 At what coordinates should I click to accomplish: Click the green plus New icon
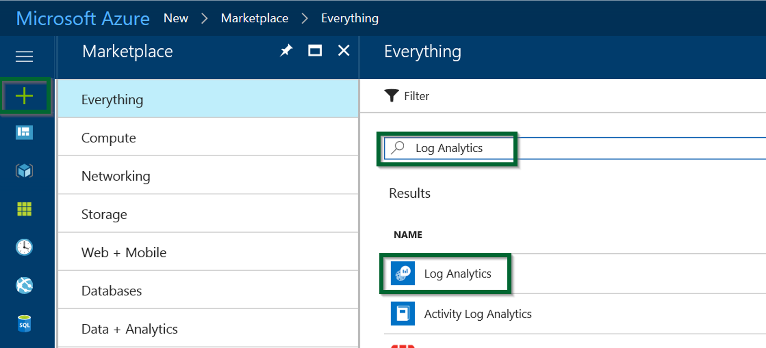(24, 96)
